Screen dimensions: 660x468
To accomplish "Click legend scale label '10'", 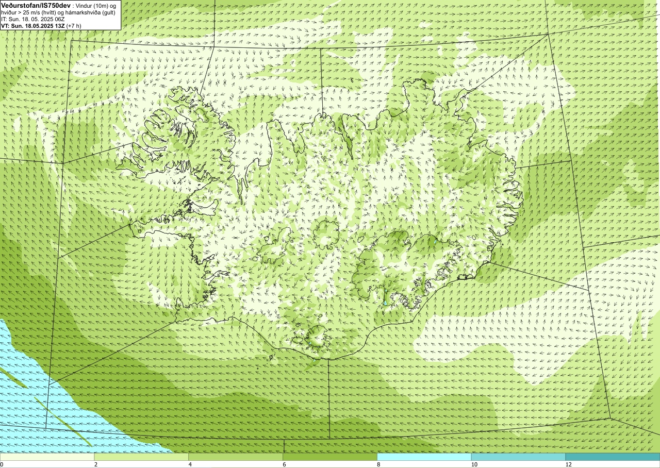I will click(x=474, y=464).
